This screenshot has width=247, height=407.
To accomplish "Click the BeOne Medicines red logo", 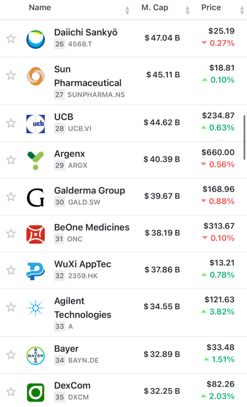I will tap(35, 234).
